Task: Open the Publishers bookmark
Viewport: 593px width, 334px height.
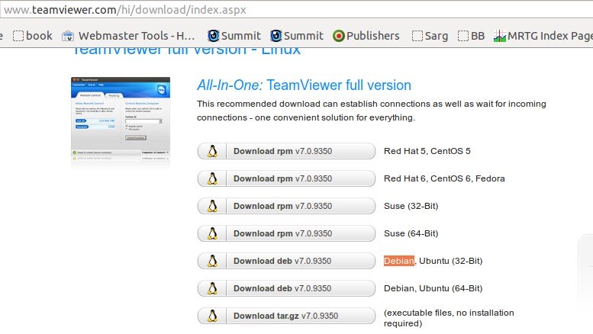Action: click(366, 36)
